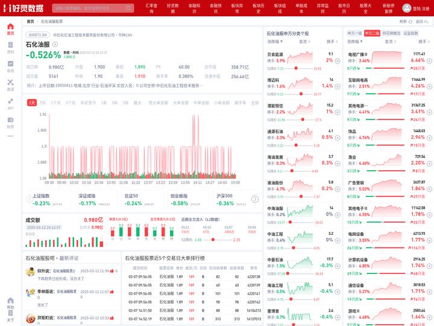The height and width of the screenshot is (326, 434).
Task: Click the 刷新 refresh button
Action: (406, 21)
